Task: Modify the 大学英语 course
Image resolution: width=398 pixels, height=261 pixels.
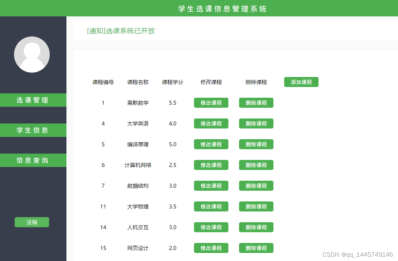Action: pyautogui.click(x=211, y=123)
